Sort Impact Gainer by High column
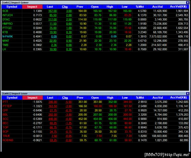 (110, 7)
